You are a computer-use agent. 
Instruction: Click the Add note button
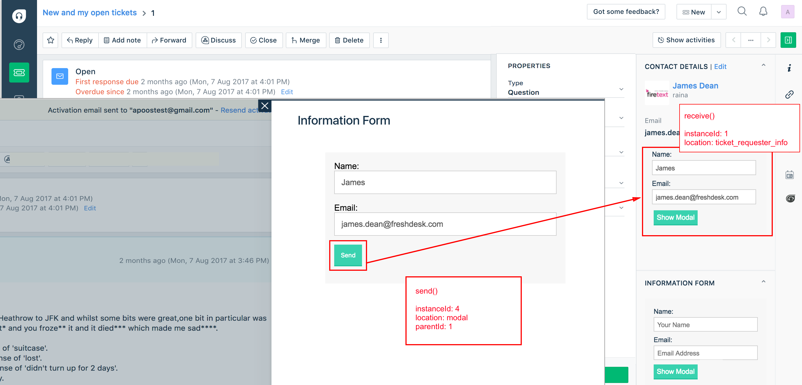pyautogui.click(x=122, y=40)
